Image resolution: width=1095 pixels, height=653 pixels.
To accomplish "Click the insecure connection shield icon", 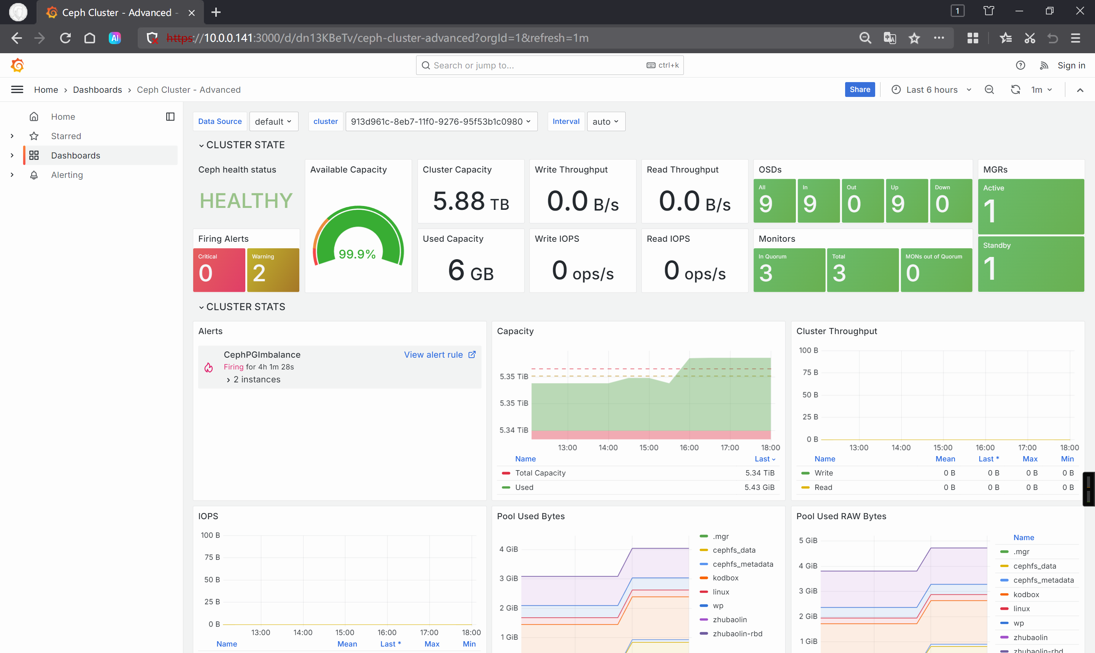I will coord(153,38).
